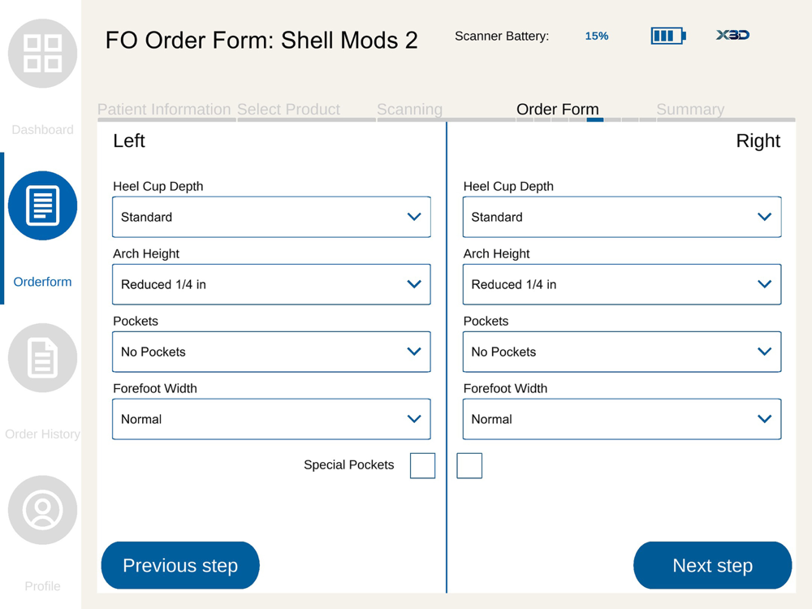Click the right Heel Cup Depth chevron

point(764,217)
